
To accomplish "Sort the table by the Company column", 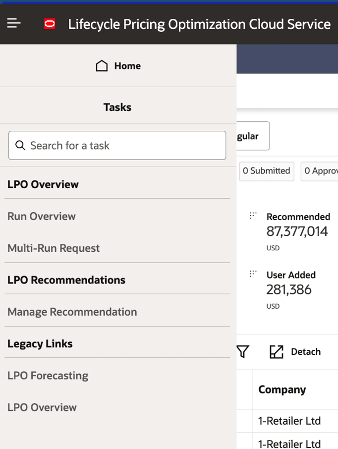I will point(282,390).
